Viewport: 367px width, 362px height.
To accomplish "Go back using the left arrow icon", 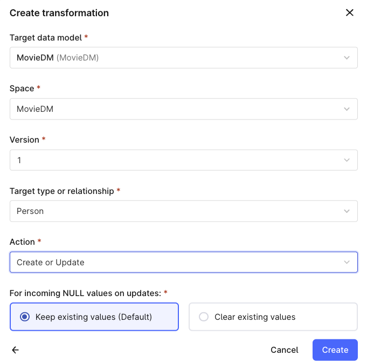I will pos(16,350).
